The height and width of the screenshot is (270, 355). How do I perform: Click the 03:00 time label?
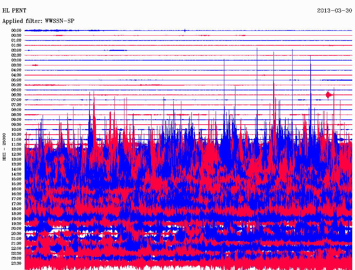pyautogui.click(x=16, y=60)
